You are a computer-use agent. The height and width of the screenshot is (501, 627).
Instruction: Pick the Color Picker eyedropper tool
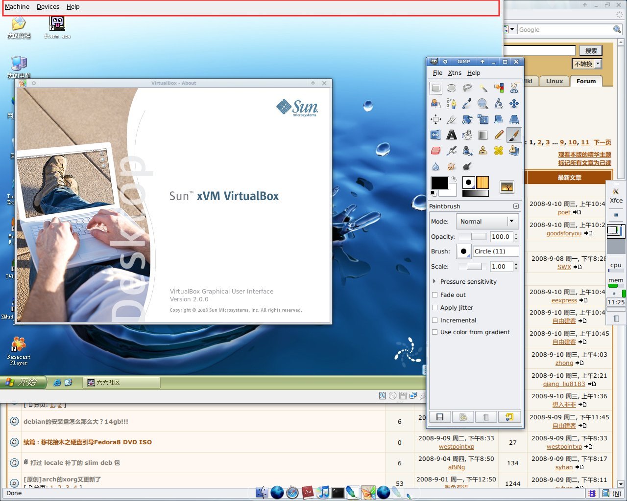click(467, 104)
